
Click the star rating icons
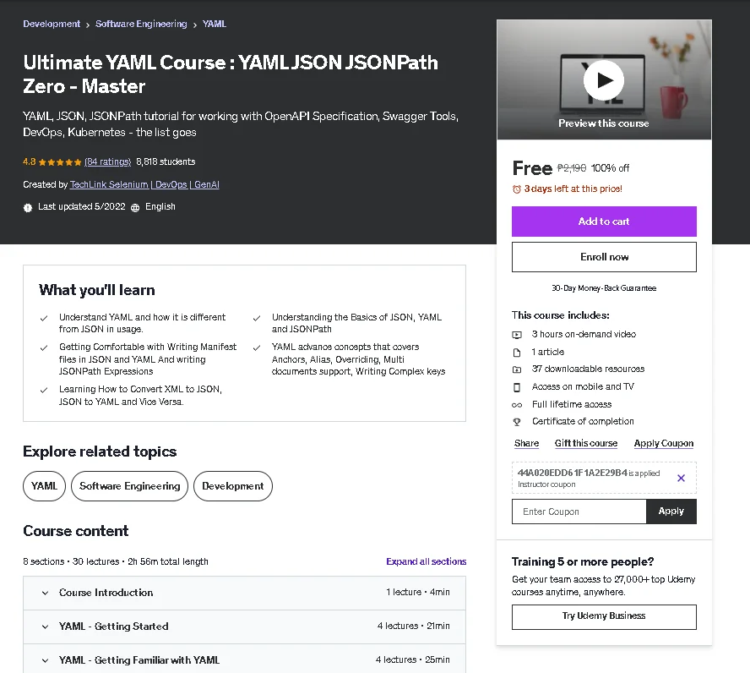coord(60,162)
